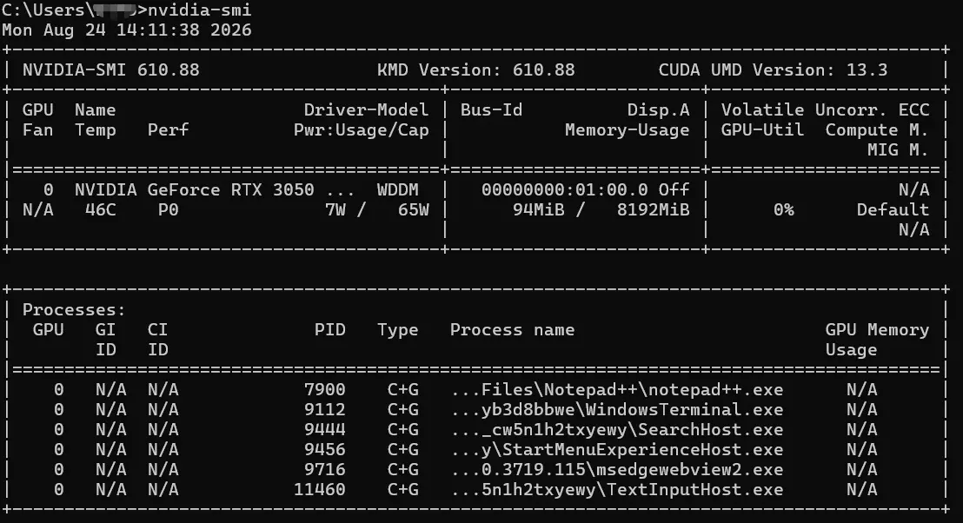The image size is (963, 523).
Task: Click the MIG M. header
Action: (898, 149)
